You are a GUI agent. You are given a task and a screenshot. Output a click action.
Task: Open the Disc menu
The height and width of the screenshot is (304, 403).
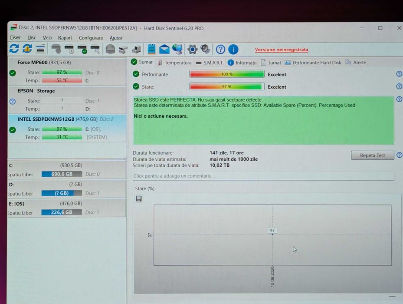(32, 38)
